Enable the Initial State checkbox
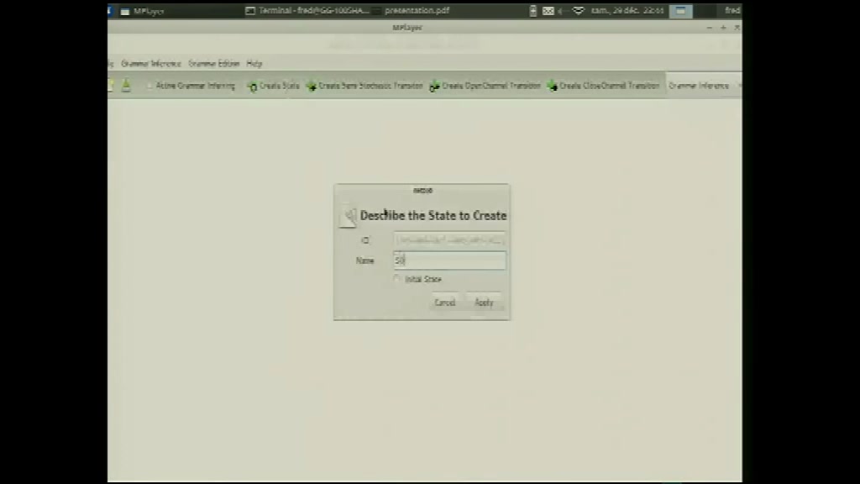The height and width of the screenshot is (484, 860). [397, 279]
